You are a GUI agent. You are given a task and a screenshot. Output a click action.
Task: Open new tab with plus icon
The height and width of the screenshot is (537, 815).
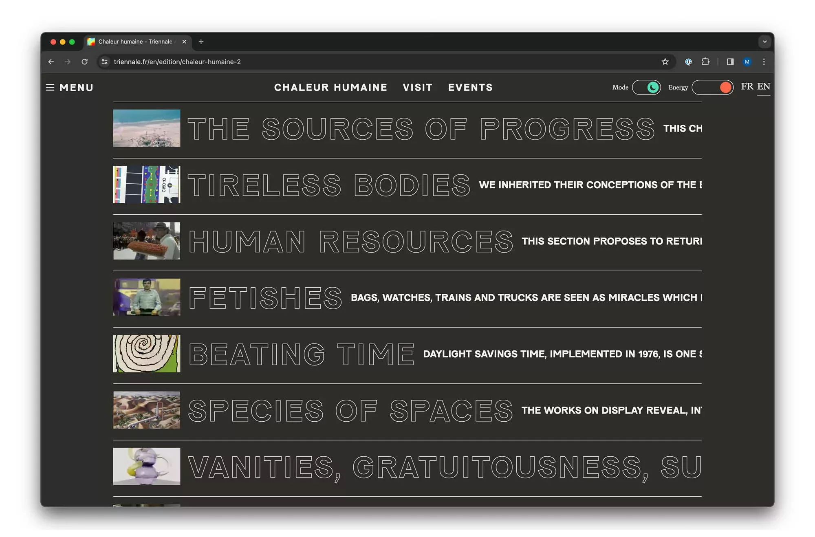pos(201,42)
